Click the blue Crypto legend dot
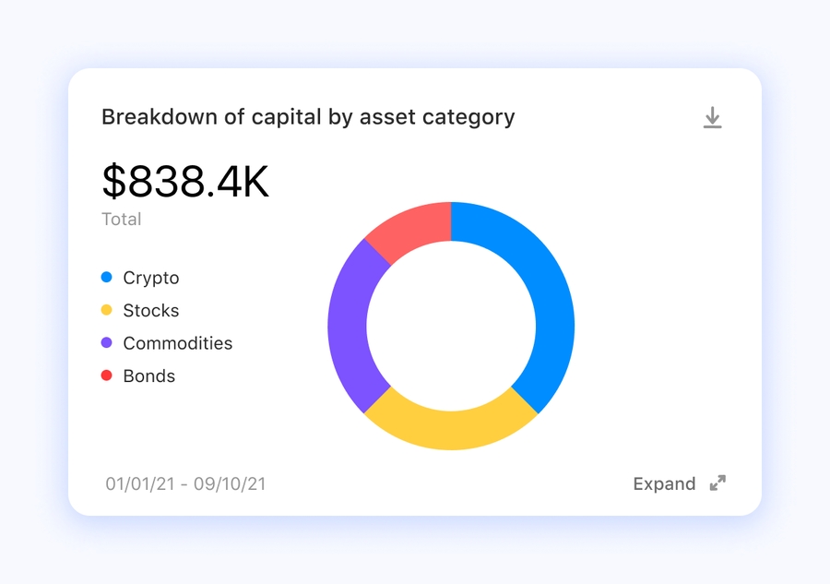Screen dimensions: 830x584 tap(106, 278)
